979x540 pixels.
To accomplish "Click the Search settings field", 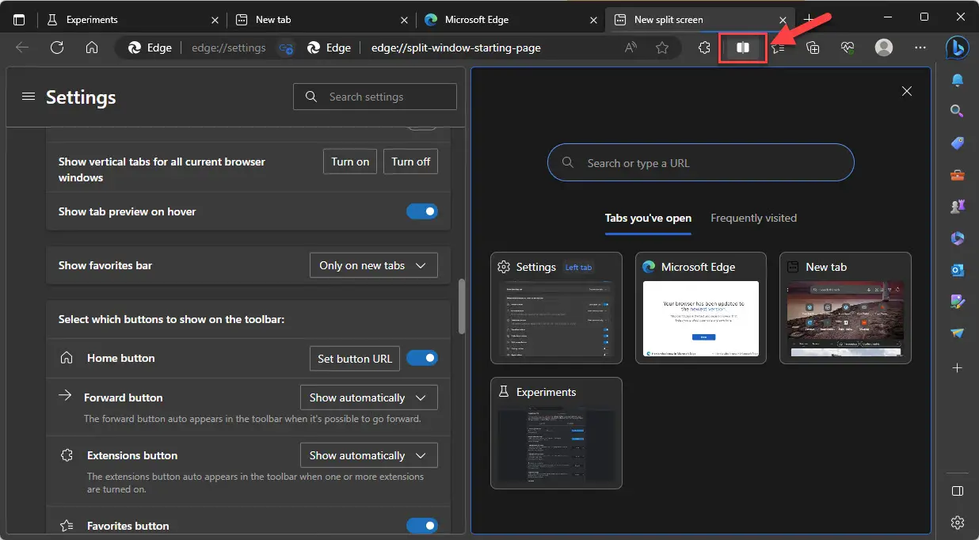I will click(375, 97).
